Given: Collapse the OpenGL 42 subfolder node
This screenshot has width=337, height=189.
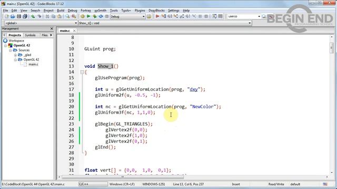Looking at the screenshot, I should click(x=15, y=59).
